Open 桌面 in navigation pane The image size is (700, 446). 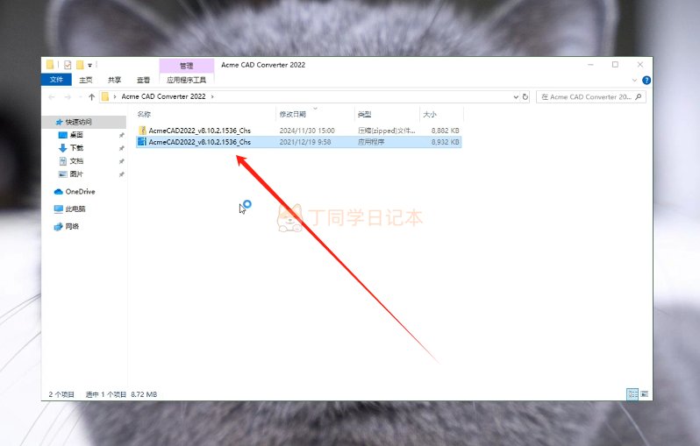tap(76, 135)
